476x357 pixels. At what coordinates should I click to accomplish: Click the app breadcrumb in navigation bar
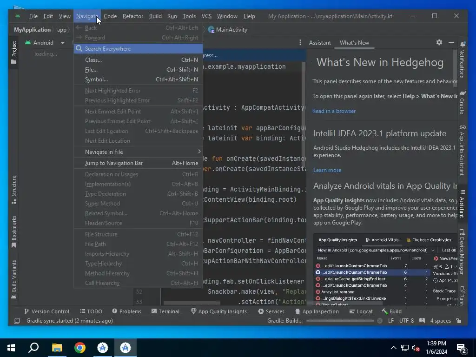[62, 29]
